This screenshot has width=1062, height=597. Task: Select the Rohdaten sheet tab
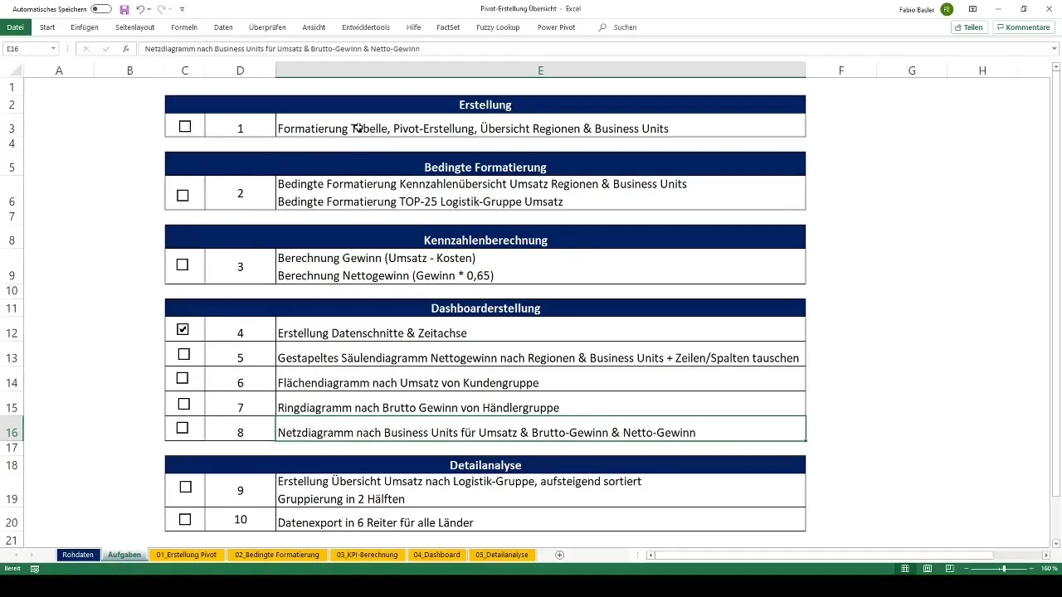pos(78,555)
